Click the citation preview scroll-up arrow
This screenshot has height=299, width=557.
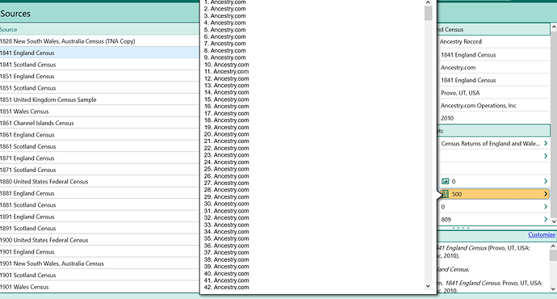point(554,246)
